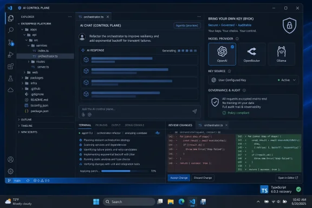Select OpenAI as model provider
Image resolution: width=312 pixels, height=208 pixels.
pos(222,54)
